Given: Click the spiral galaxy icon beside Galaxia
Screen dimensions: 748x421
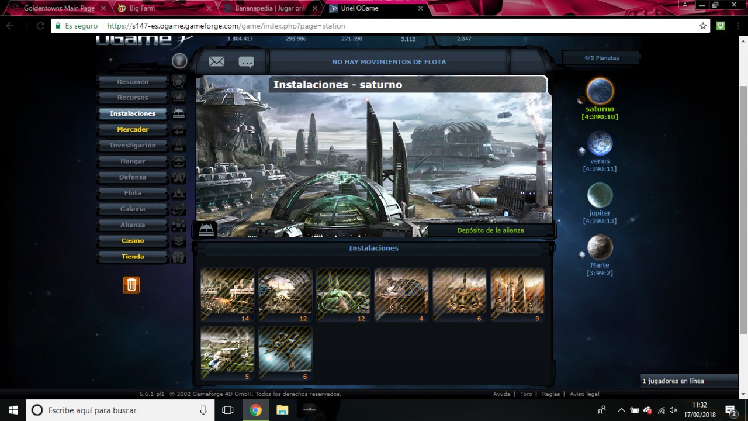Looking at the screenshot, I should (179, 209).
